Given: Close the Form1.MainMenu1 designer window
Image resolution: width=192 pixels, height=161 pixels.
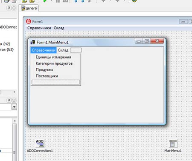Looking at the screenshot, I should (x=157, y=41).
